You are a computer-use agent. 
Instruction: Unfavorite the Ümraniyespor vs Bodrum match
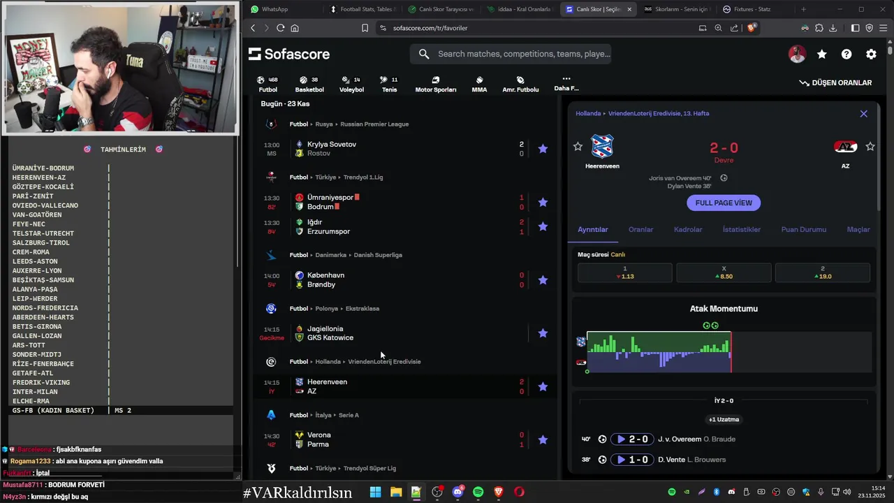click(543, 203)
